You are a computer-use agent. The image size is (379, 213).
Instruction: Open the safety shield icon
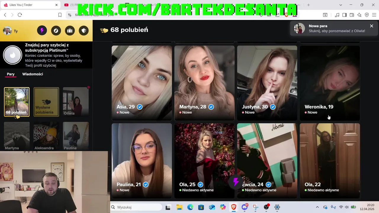(x=84, y=30)
